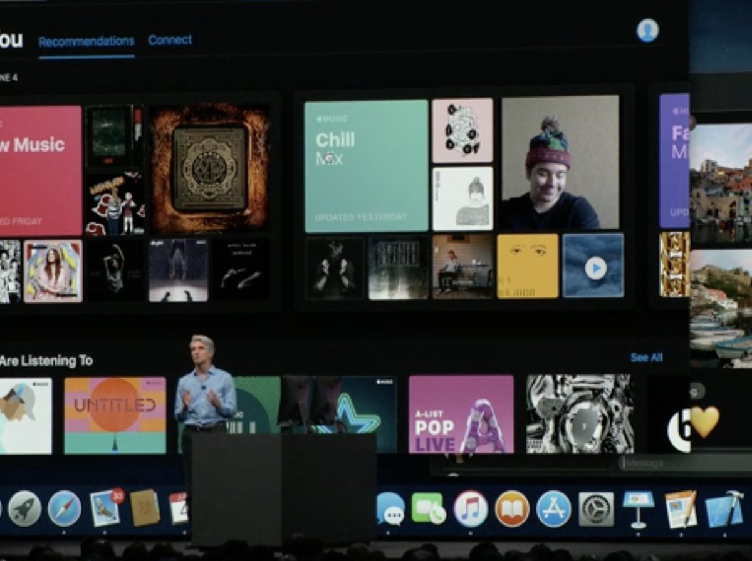Click the gold heart icon in Messages
The height and width of the screenshot is (561, 752).
click(x=704, y=421)
